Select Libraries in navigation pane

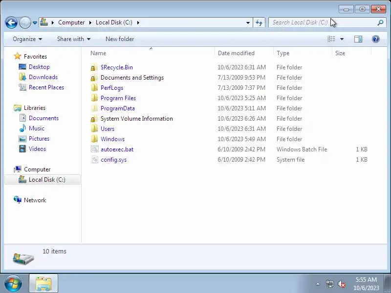tap(34, 108)
